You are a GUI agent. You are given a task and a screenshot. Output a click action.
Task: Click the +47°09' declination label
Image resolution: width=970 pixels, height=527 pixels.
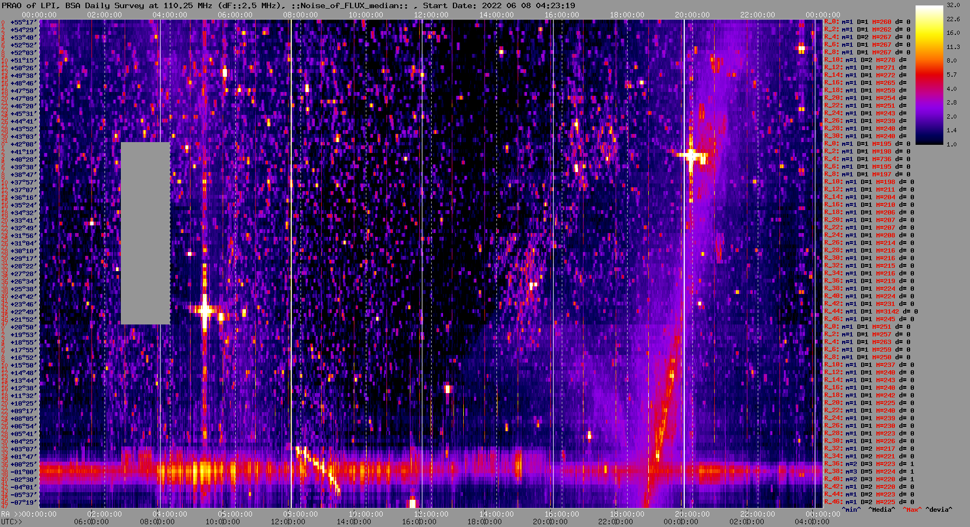click(23, 99)
